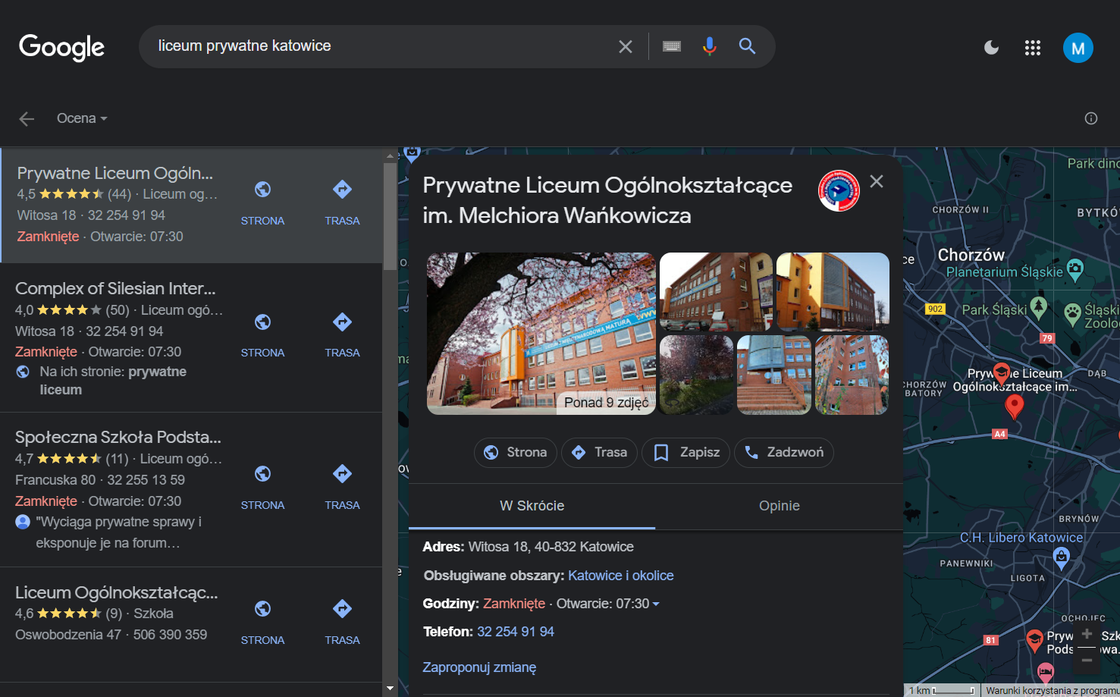Screen dimensions: 1120x697
Task: Open the Ocena rating filter dropdown
Action: 82,118
